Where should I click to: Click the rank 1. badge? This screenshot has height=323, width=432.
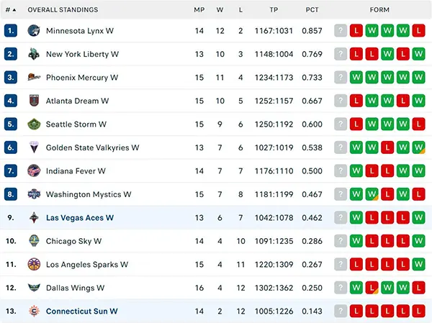(x=11, y=30)
